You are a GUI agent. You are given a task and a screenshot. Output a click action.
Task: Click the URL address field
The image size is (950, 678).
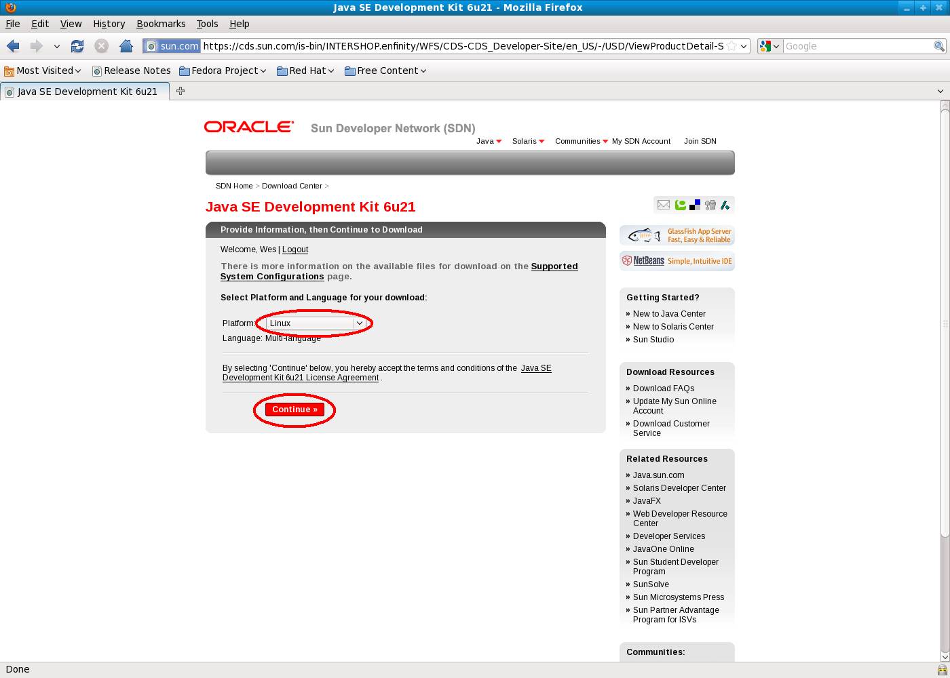click(x=463, y=46)
